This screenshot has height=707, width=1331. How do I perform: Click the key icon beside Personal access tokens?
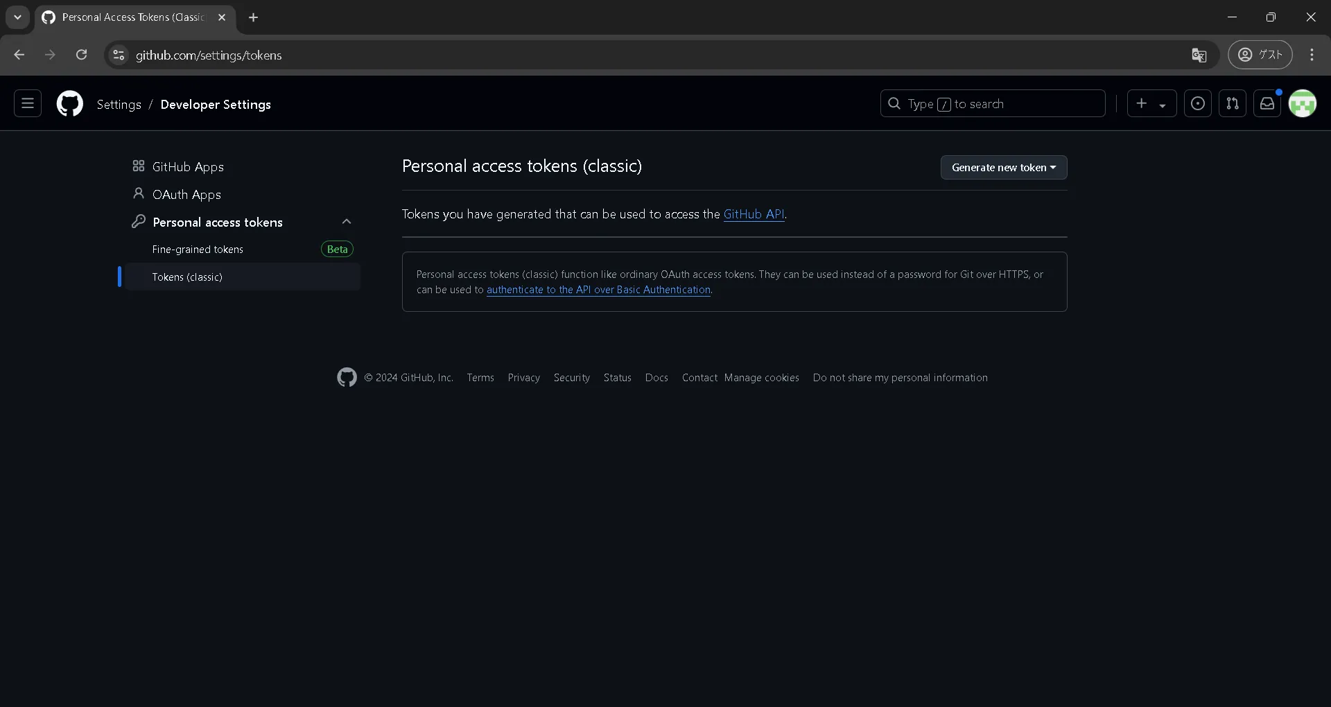pyautogui.click(x=139, y=221)
